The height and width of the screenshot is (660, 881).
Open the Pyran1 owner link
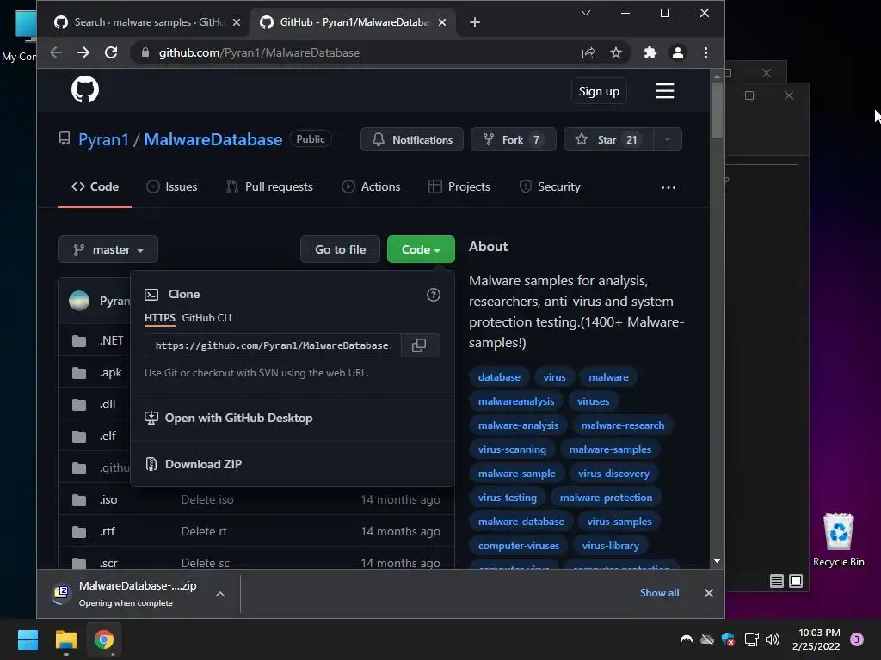pos(103,140)
